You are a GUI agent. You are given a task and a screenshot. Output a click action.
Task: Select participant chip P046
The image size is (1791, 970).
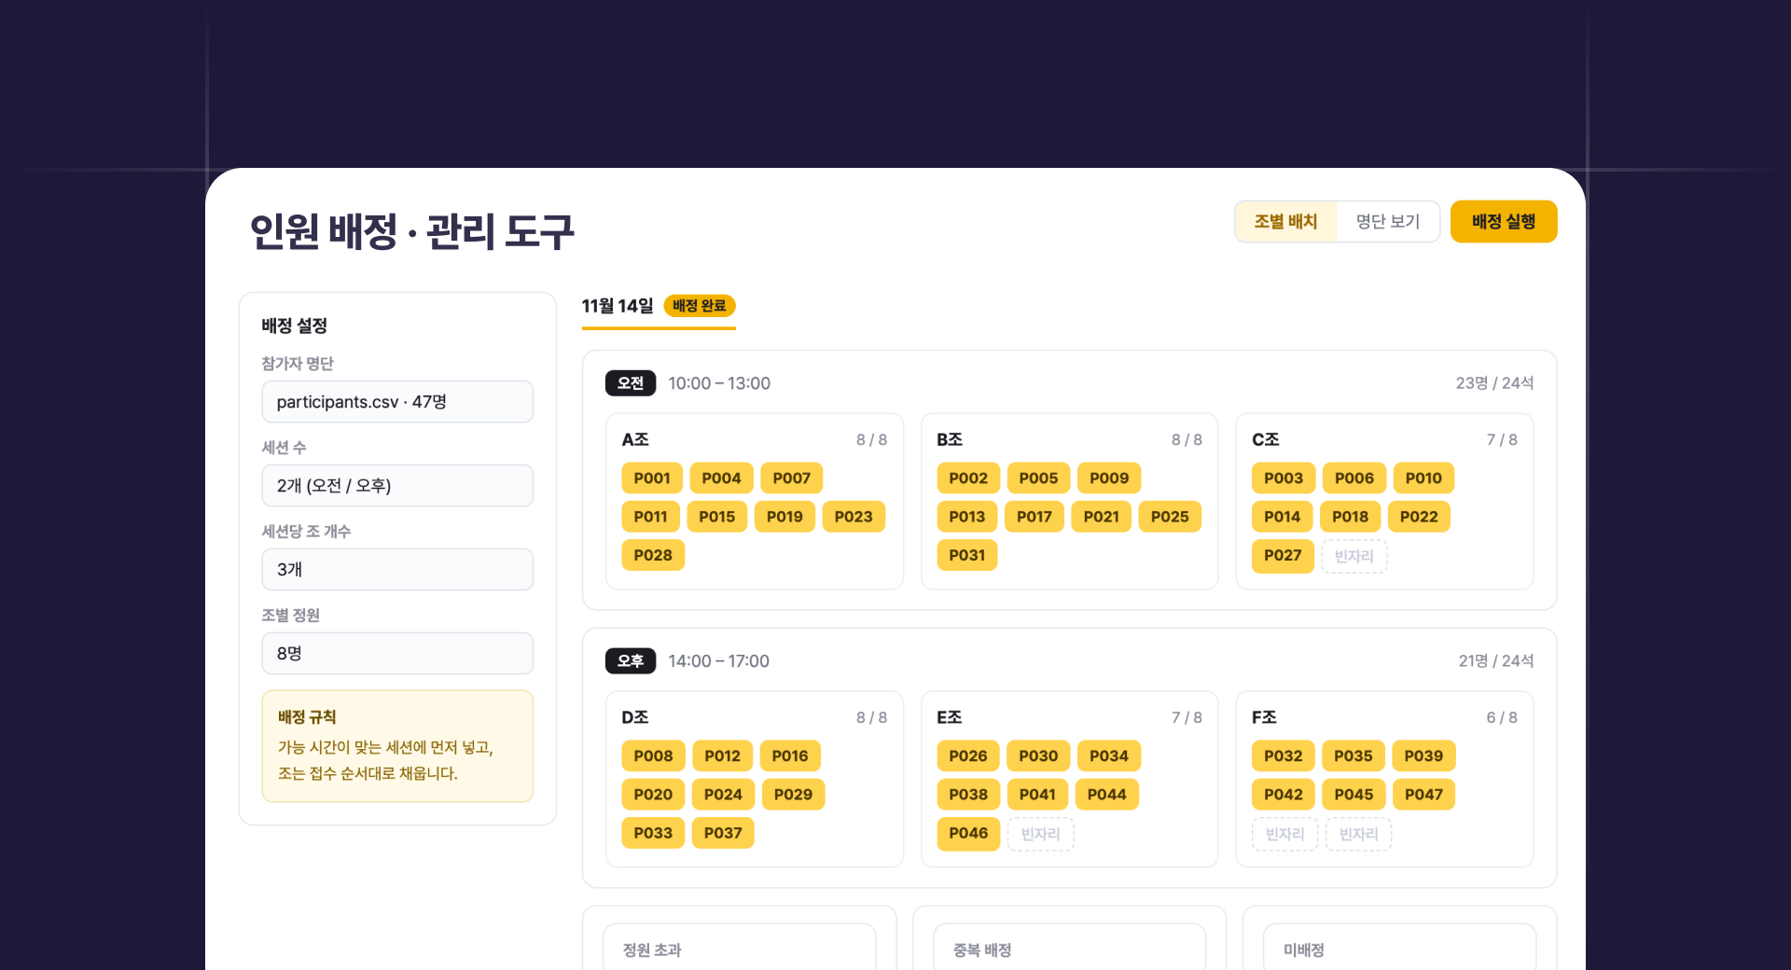[x=968, y=834]
